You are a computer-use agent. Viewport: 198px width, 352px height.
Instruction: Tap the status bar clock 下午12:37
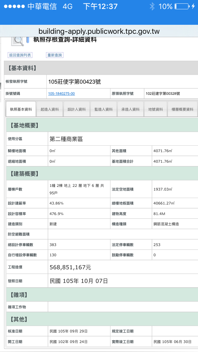tap(100, 6)
